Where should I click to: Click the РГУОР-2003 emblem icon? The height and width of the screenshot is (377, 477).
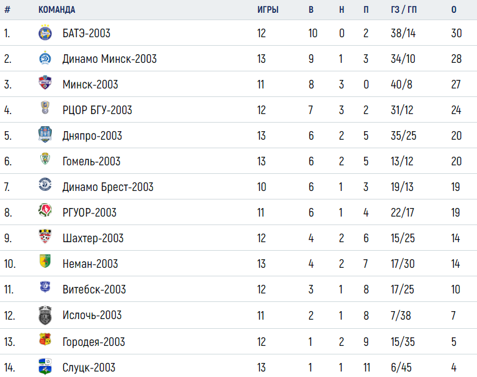[x=45, y=210]
